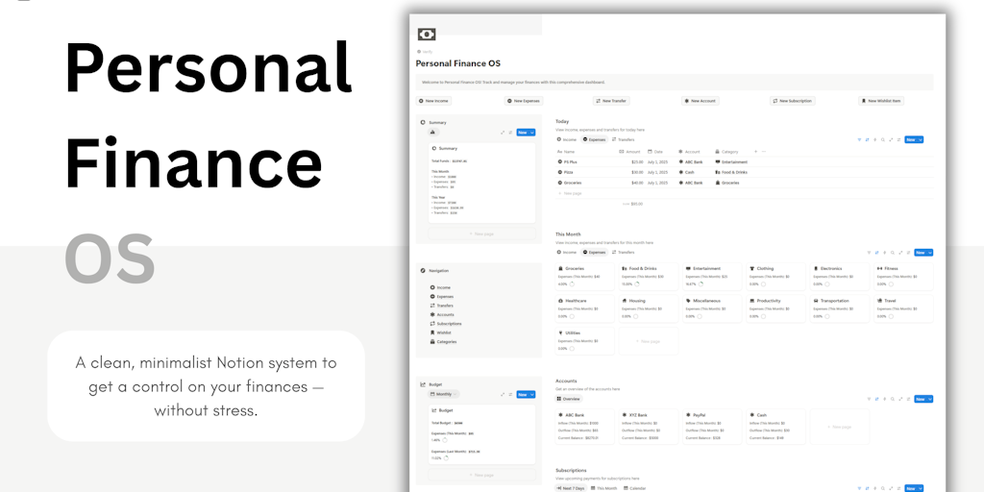
Task: Click Entertainment category cell in PS Plus row
Action: click(731, 161)
